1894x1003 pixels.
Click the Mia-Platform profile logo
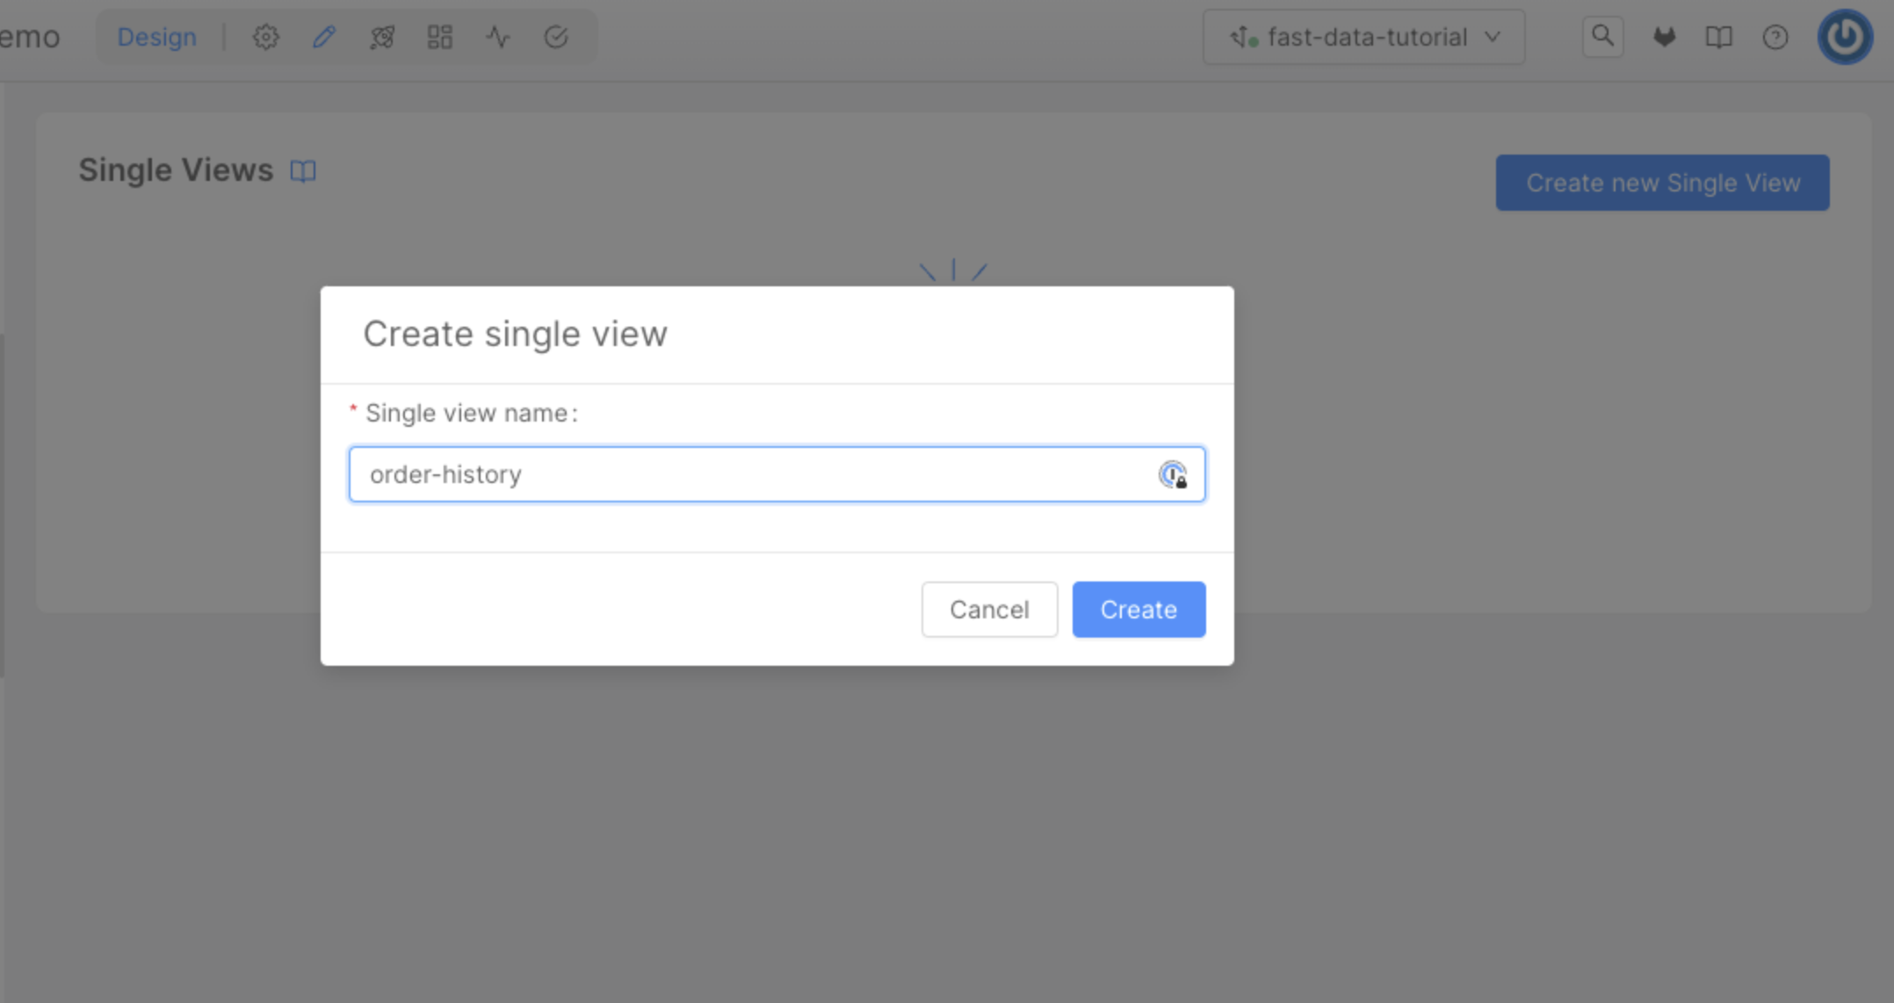[1845, 37]
